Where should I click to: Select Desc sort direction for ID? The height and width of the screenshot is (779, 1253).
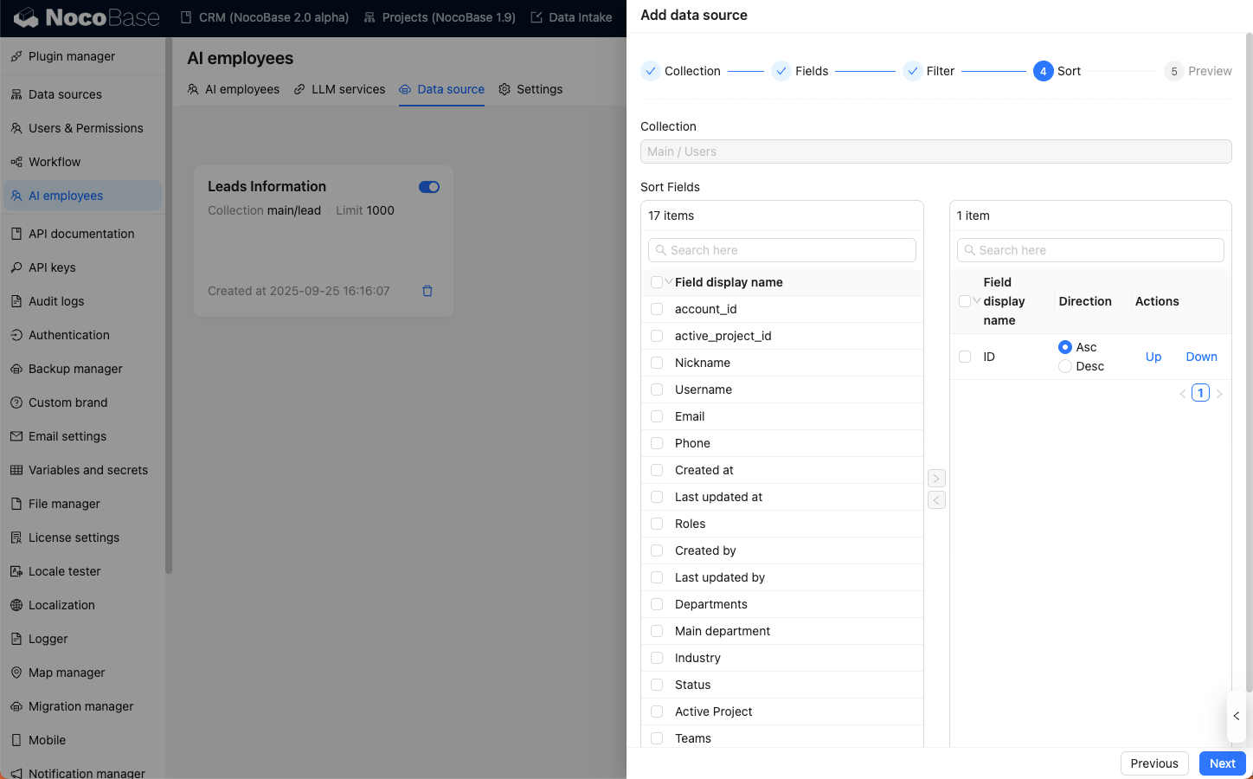coord(1065,366)
